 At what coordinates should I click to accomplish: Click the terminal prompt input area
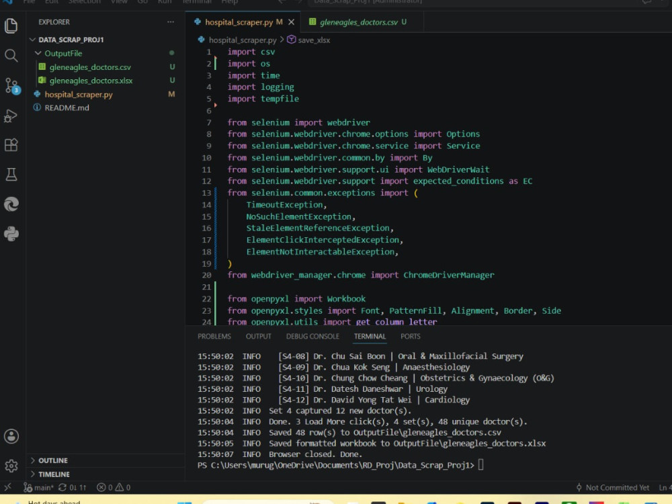point(481,464)
